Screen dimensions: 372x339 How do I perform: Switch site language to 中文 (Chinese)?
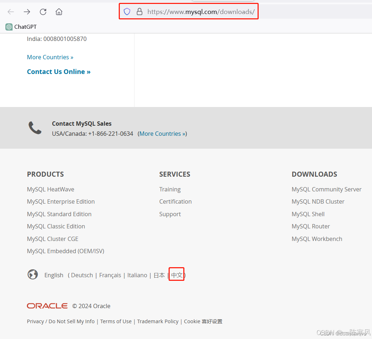click(x=177, y=275)
